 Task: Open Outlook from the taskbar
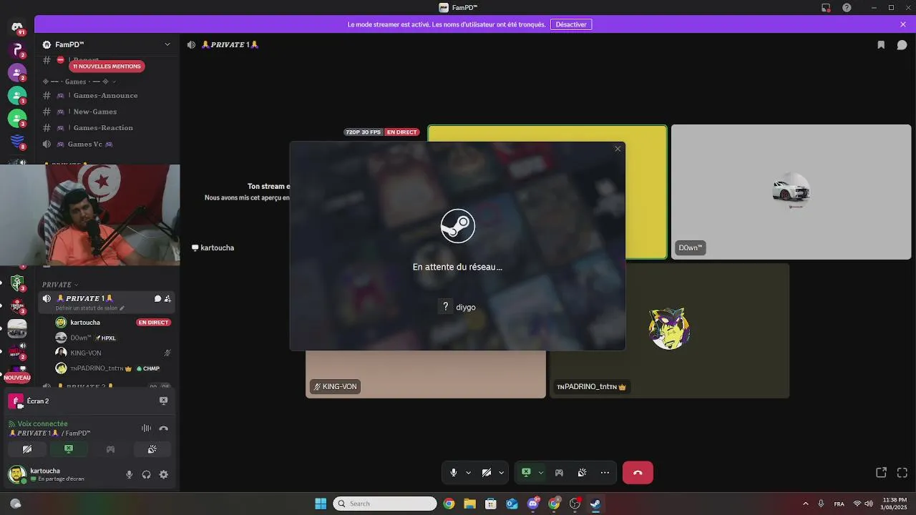512,504
